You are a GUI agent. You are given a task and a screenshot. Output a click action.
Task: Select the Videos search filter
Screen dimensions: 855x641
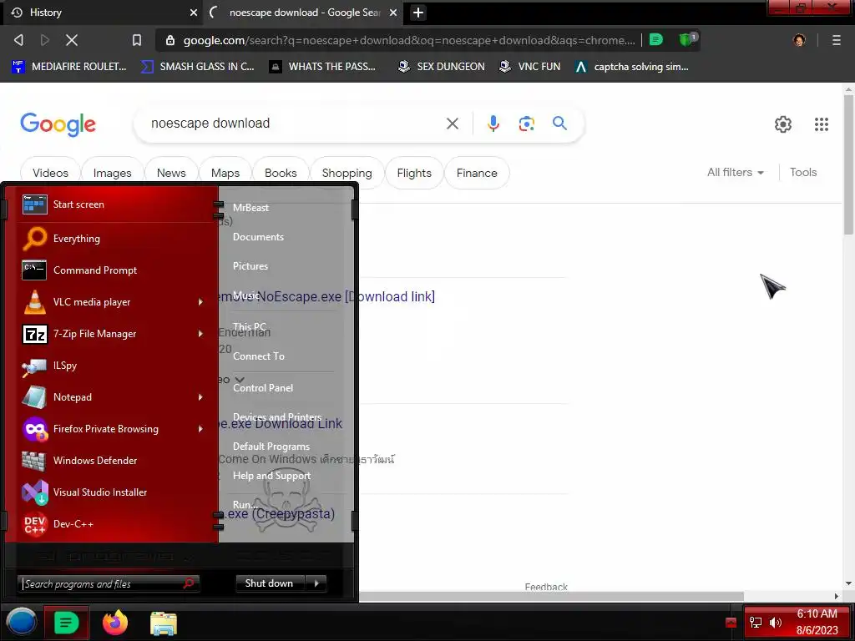(50, 173)
